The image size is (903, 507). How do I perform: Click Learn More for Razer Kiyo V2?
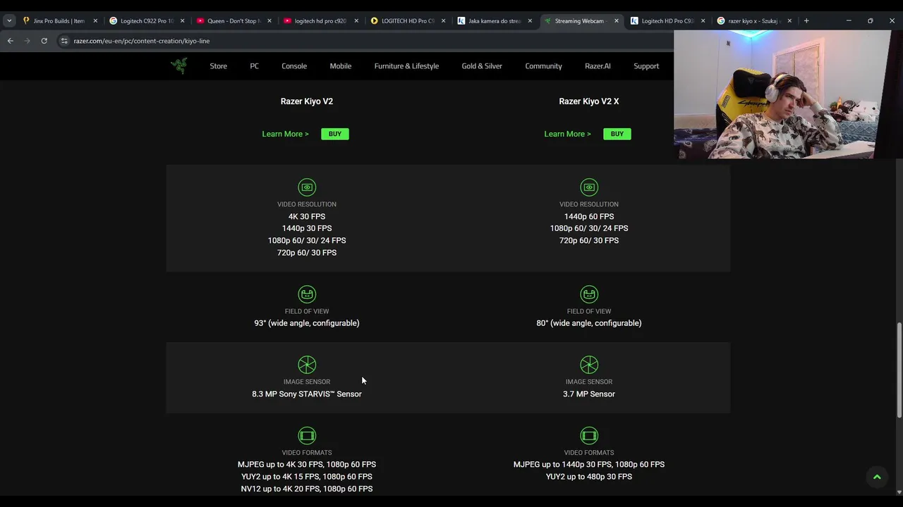285,134
